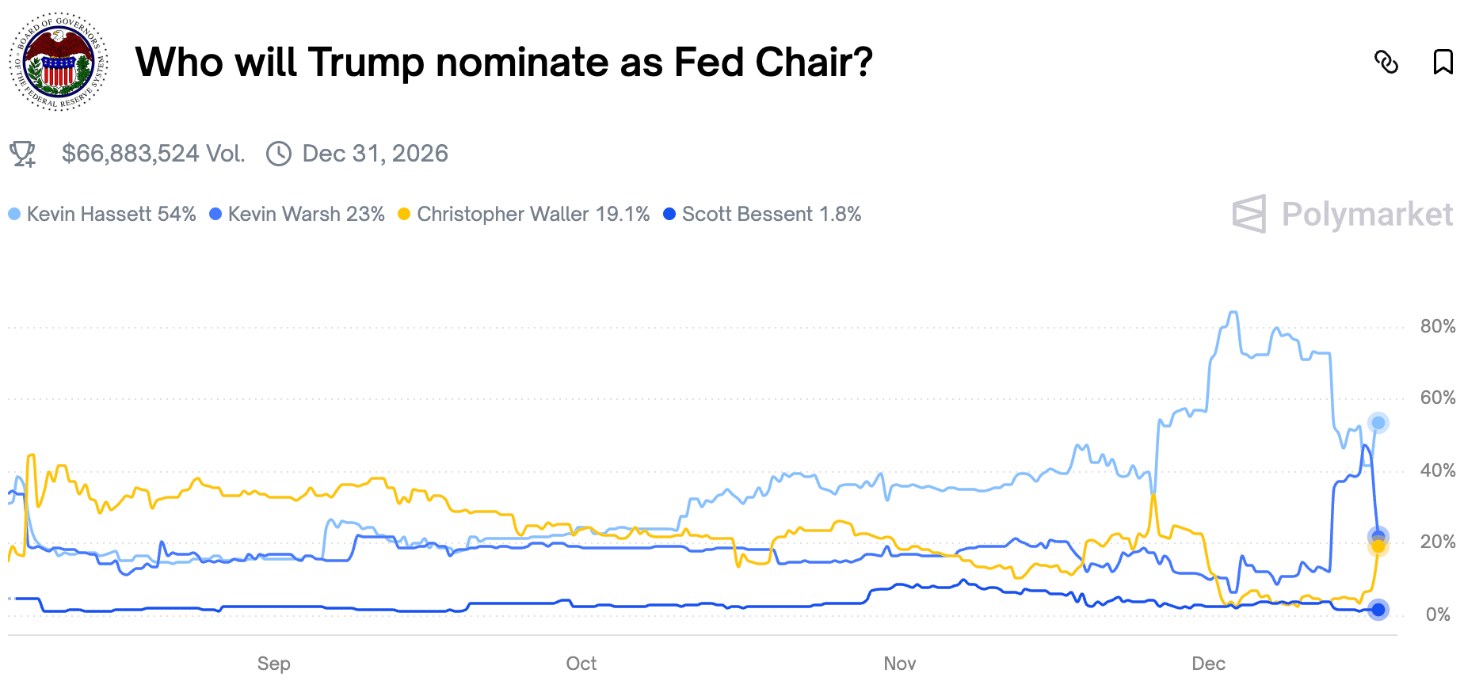Click the Scott Bessent legend dot
The image size is (1483, 681).
[669, 214]
